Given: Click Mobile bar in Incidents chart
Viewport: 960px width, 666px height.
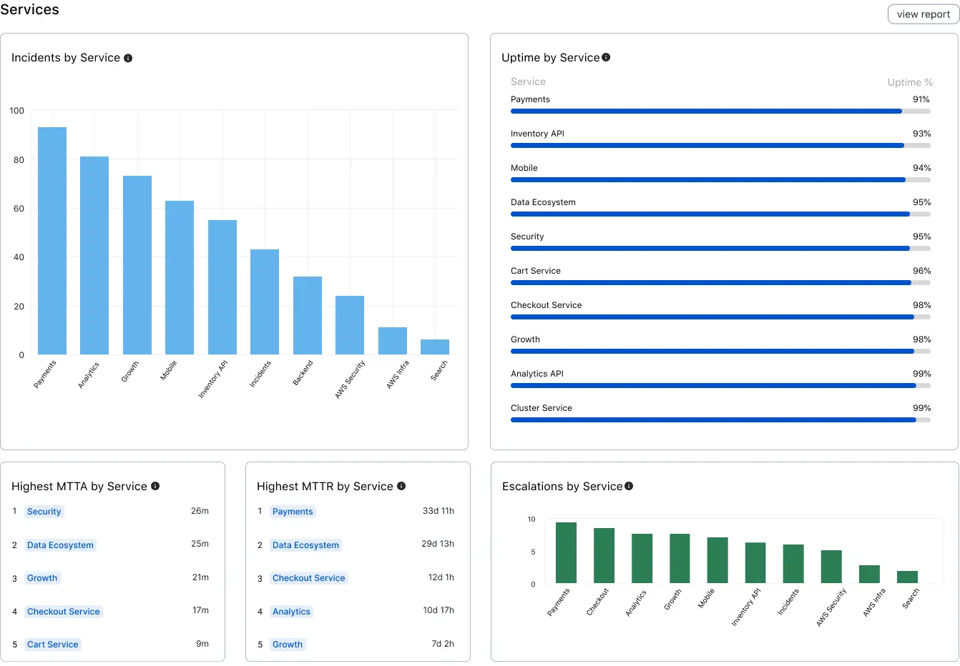Looking at the screenshot, I should 180,278.
